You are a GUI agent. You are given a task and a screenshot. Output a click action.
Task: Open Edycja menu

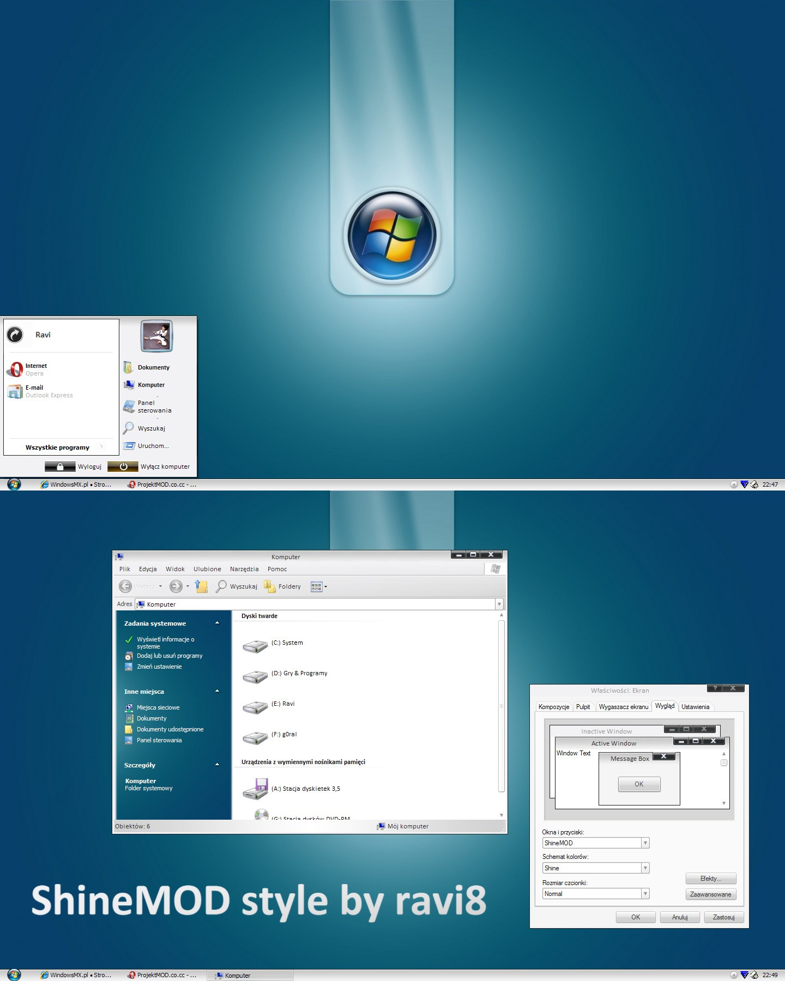point(148,569)
